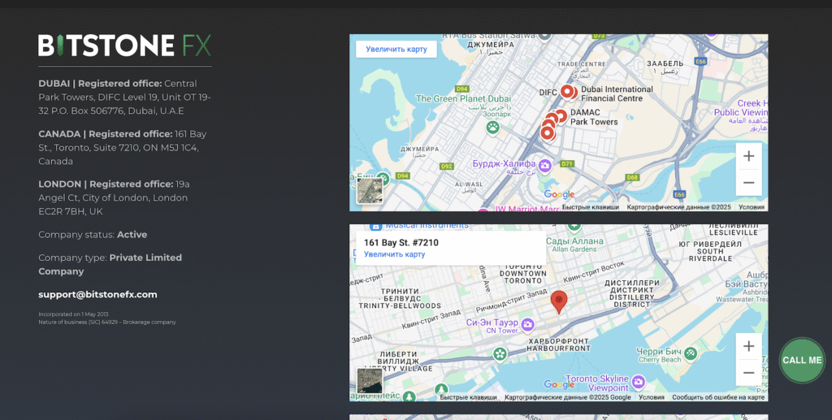Click the green CALL ME button
The height and width of the screenshot is (420, 832).
pos(802,360)
